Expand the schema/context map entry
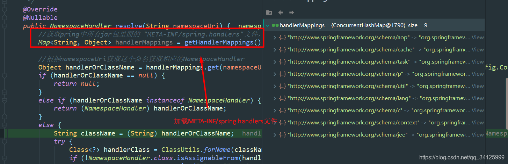Screen dimensions: 508x164 275,123
